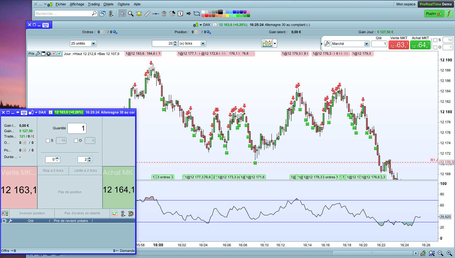The height and width of the screenshot is (258, 455).
Task: Check the S checkbox next to Quantité
Action: point(48,141)
